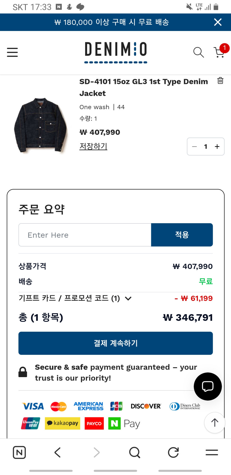Open the hamburger navigation menu
231x475 pixels.
click(12, 52)
